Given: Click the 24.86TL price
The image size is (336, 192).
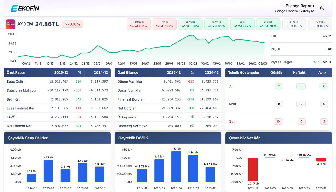Looking at the screenshot, I should click(x=47, y=24).
